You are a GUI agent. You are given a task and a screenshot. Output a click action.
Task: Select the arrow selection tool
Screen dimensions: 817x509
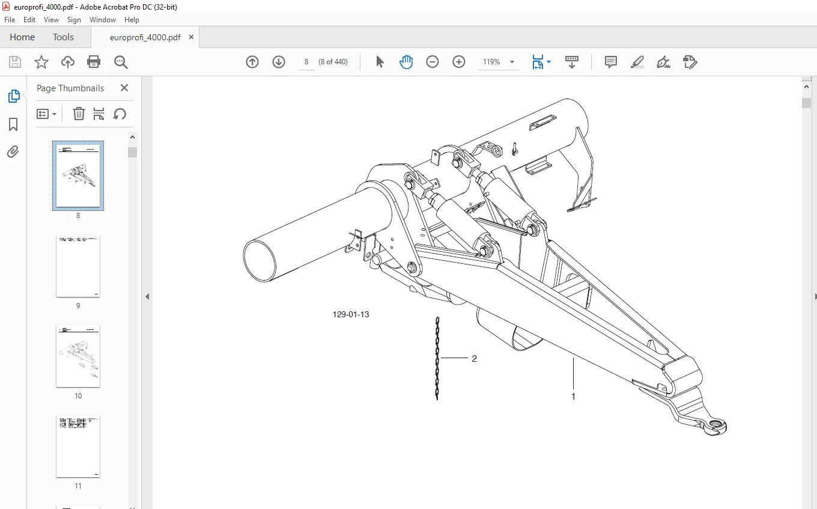380,62
